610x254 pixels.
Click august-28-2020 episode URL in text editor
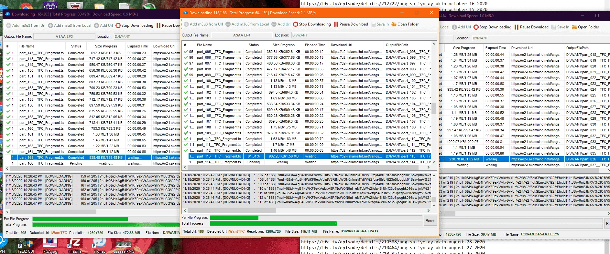click(x=393, y=242)
